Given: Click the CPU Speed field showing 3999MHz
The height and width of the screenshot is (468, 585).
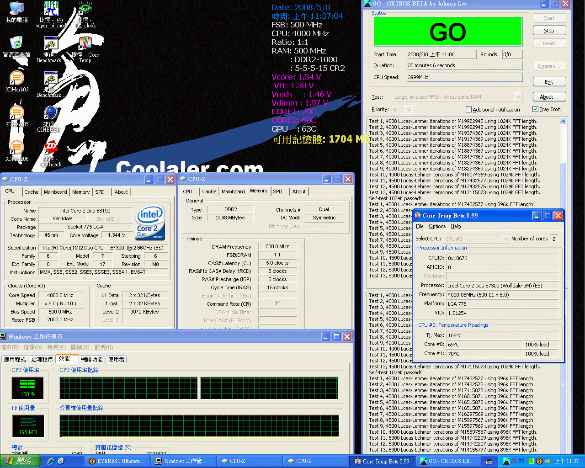Looking at the screenshot, I should (464, 77).
